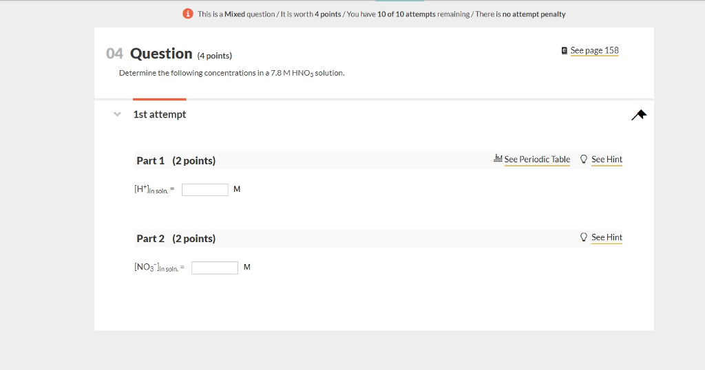Click the orange info icon in the top banner
The width and height of the screenshot is (705, 370).
(x=187, y=14)
